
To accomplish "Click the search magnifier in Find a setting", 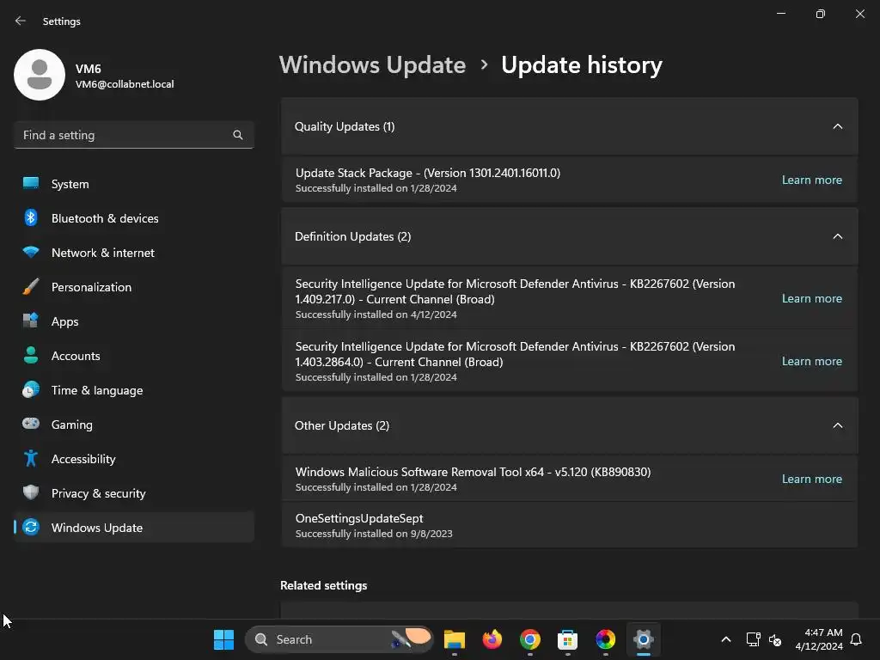I will click(x=238, y=135).
